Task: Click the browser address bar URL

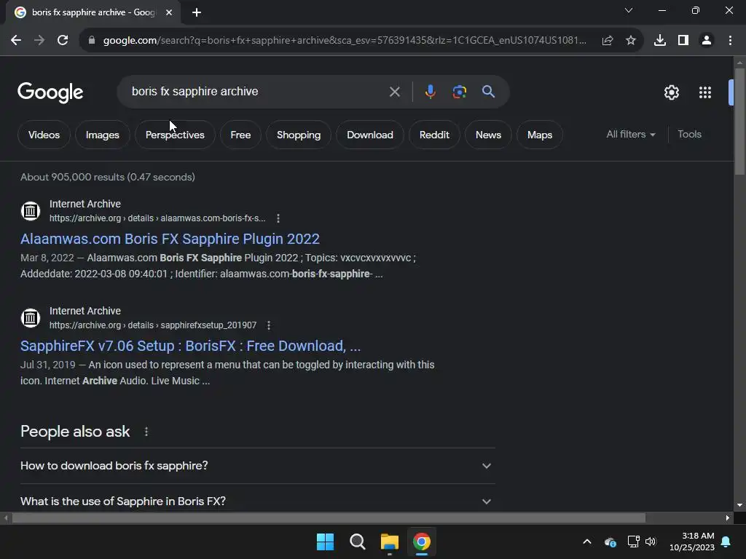Action: point(345,41)
